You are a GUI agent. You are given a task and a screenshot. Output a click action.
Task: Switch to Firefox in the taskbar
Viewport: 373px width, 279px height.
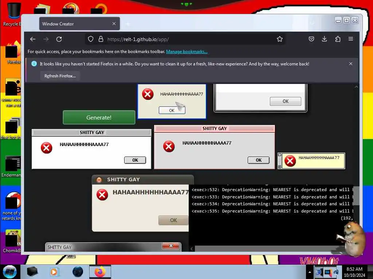pyautogui.click(x=100, y=272)
